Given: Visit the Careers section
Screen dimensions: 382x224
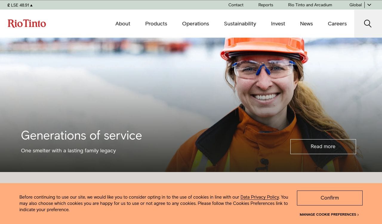Looking at the screenshot, I should coord(337,24).
